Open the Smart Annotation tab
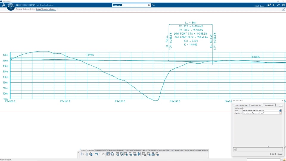The width and height of the screenshot is (286, 161). 100,150
